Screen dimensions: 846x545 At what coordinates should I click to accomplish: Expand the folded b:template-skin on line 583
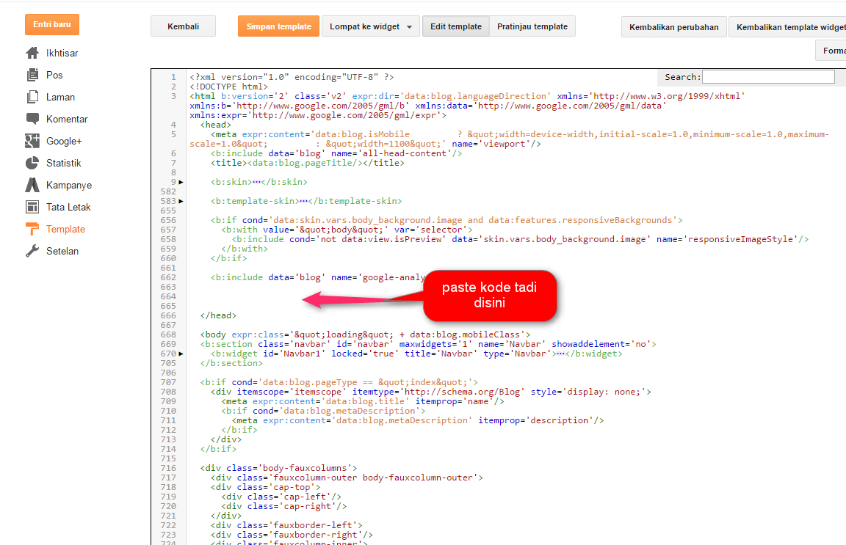(181, 201)
